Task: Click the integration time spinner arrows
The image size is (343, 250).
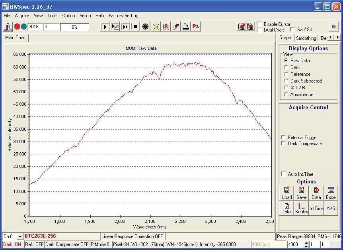Action: (x=306, y=244)
